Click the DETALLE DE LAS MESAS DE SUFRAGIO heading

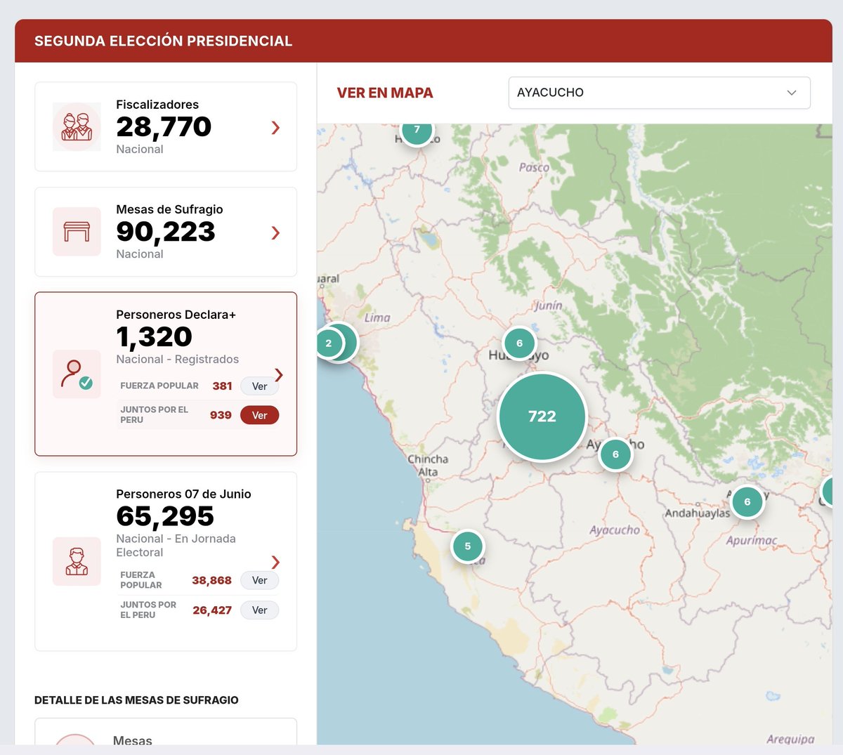136,700
